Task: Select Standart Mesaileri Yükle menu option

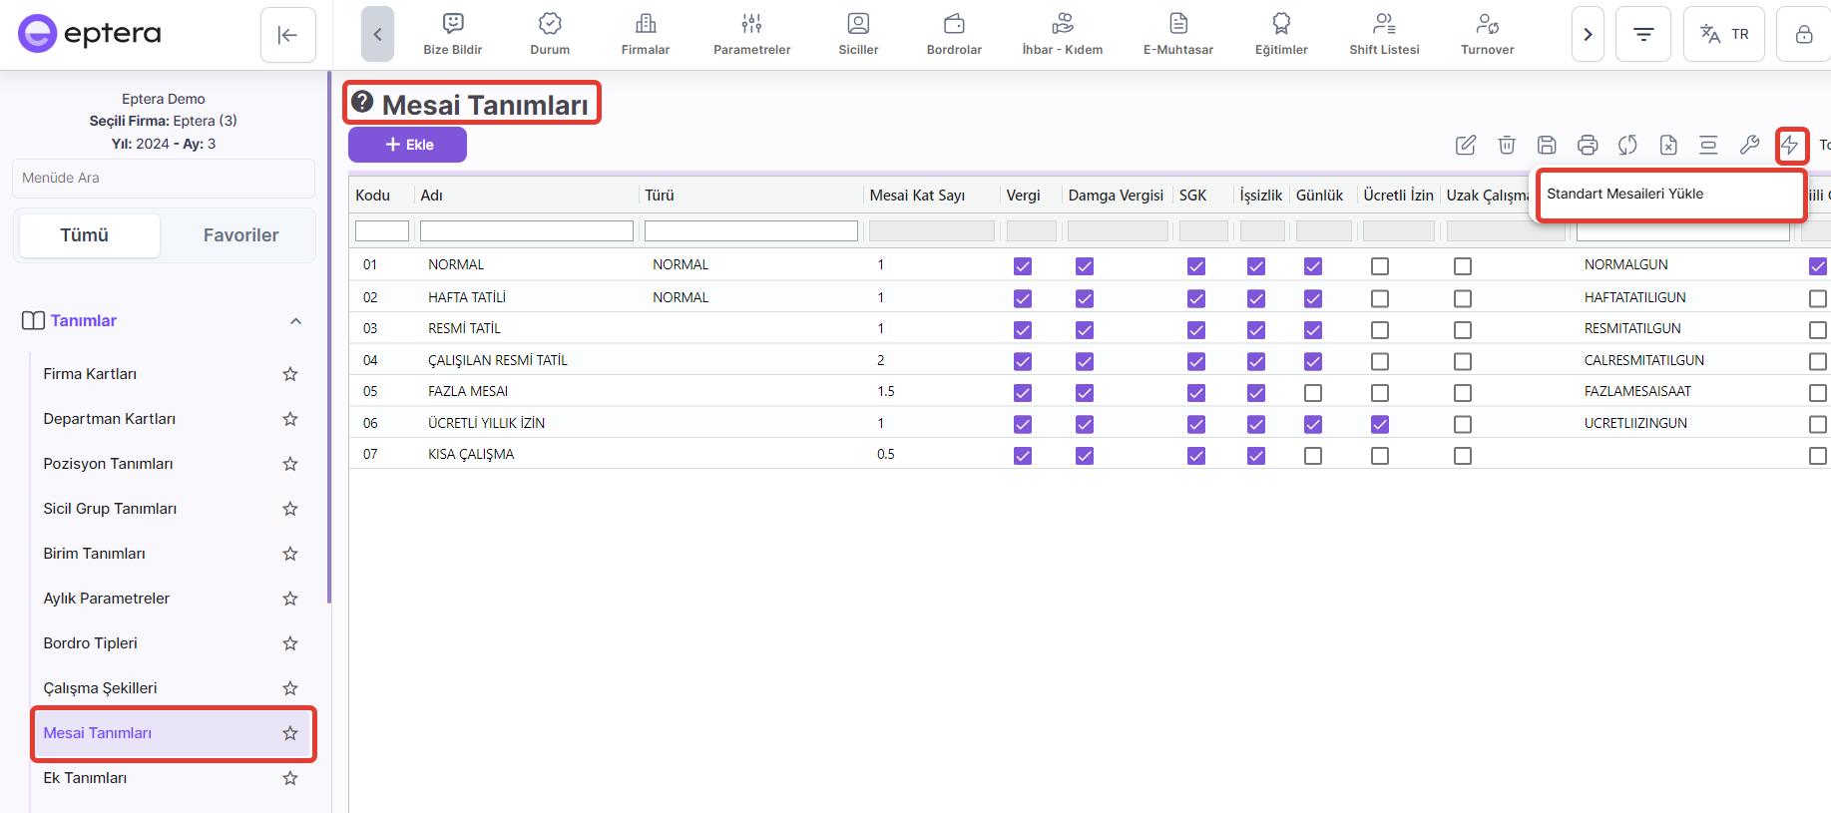Action: (x=1624, y=195)
